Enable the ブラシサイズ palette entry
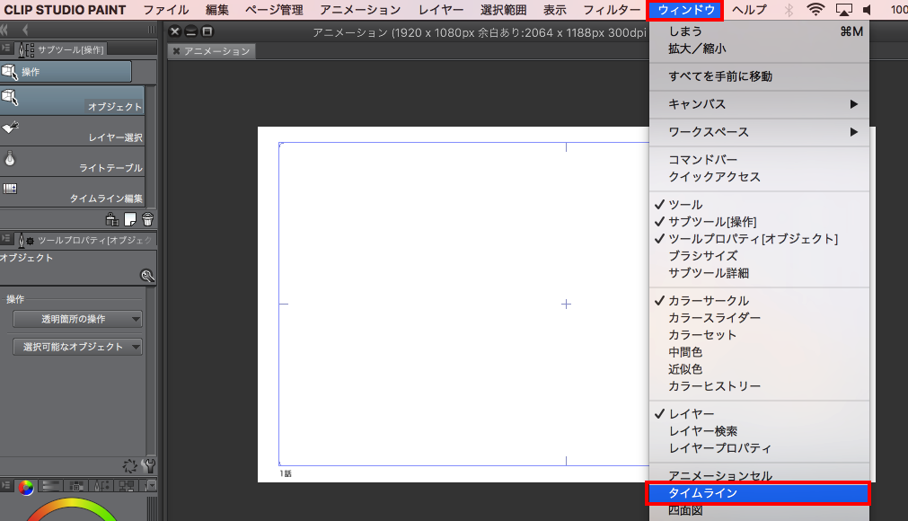Screen dimensions: 908x521 click(x=759, y=256)
